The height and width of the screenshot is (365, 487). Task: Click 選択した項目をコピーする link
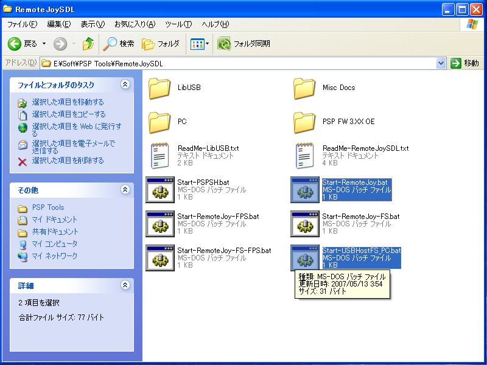(x=69, y=114)
